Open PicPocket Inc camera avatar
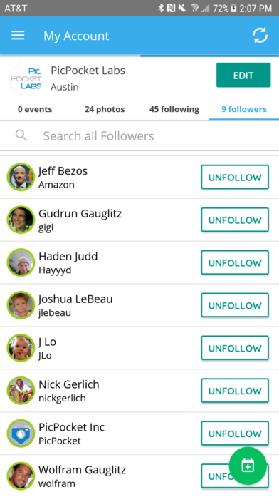 pyautogui.click(x=21, y=433)
